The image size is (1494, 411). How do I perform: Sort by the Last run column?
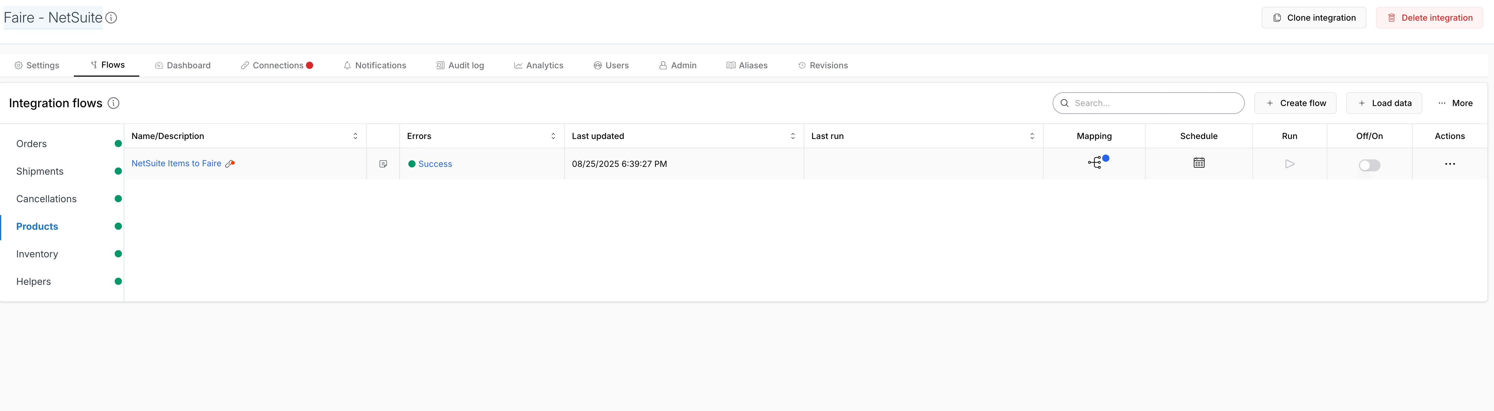point(1032,136)
